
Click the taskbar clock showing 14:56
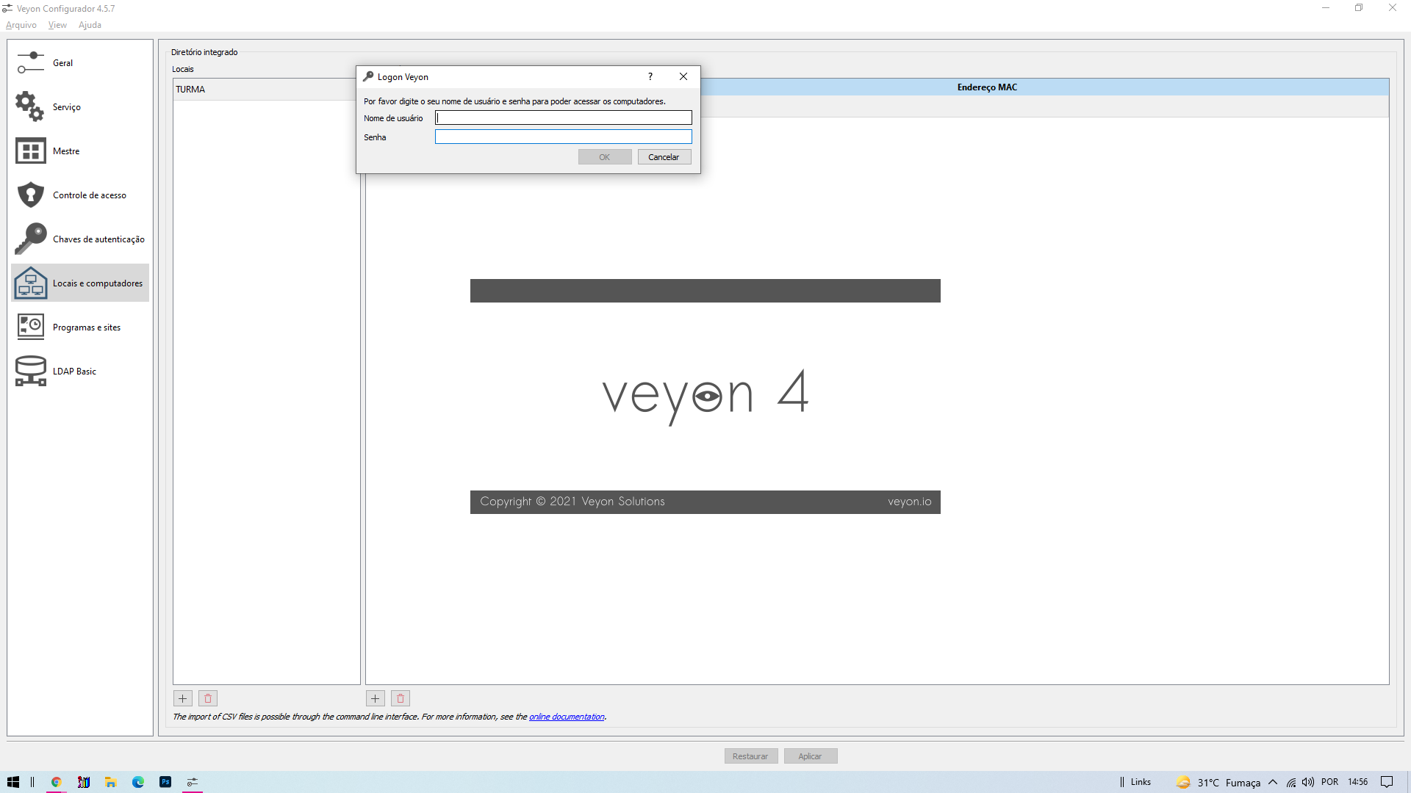point(1358,782)
